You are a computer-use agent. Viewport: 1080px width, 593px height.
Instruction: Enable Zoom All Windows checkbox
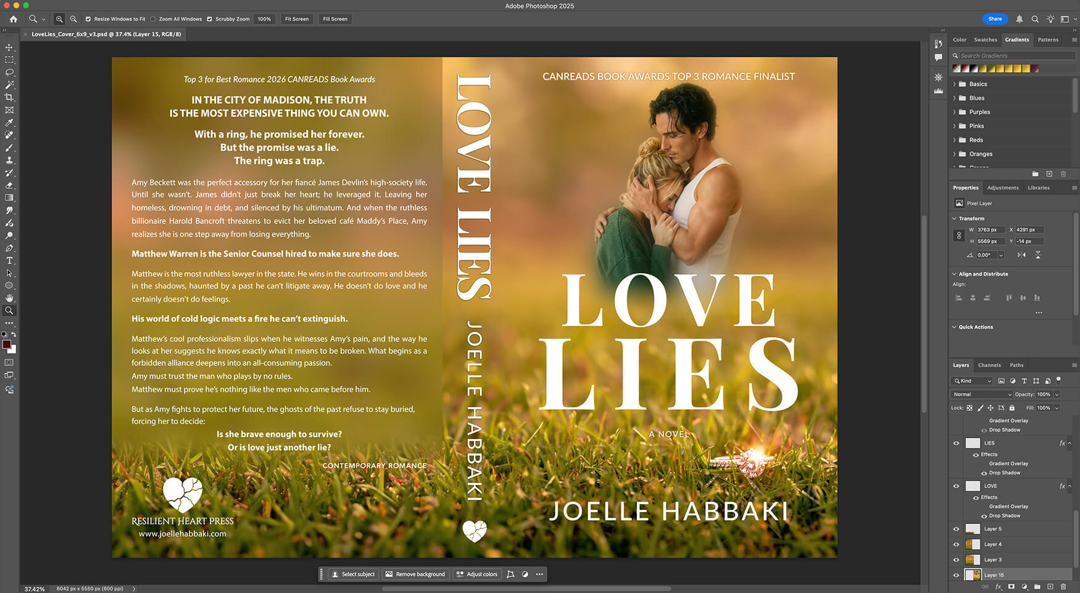coord(153,19)
